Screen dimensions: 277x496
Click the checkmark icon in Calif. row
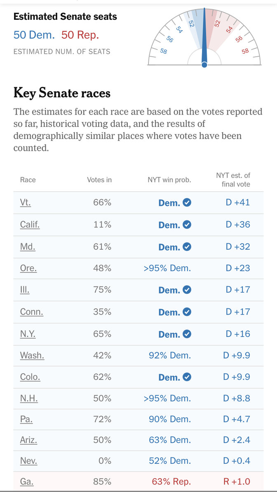tap(187, 225)
